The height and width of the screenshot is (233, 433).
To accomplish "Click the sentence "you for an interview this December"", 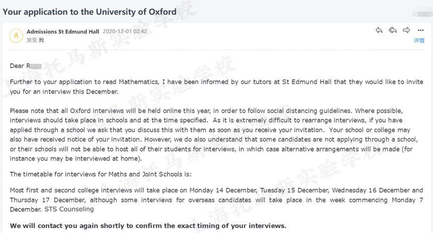I will pos(64,92).
